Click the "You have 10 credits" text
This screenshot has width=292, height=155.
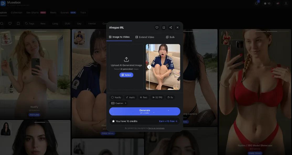coord(126,121)
